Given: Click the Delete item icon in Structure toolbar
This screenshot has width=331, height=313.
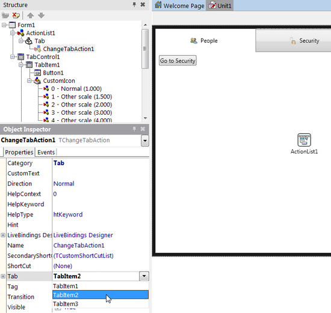Looking at the screenshot, I should tap(16, 16).
